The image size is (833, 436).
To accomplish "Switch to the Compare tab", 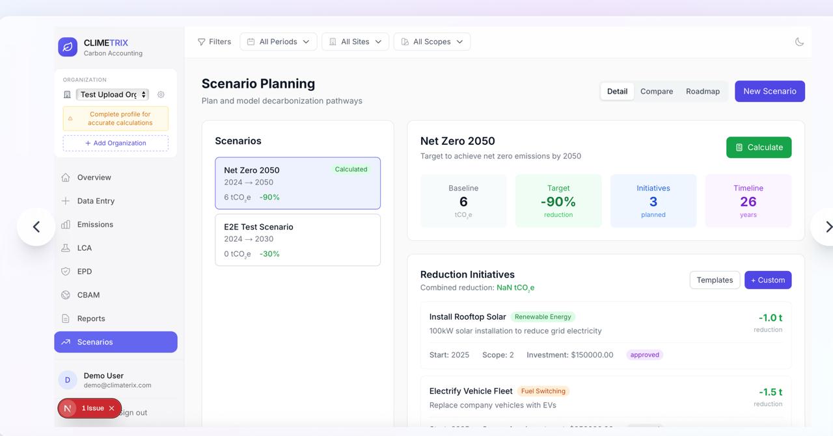I will tap(656, 91).
